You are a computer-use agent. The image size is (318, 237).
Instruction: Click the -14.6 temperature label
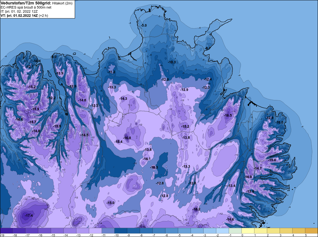coord(230,220)
